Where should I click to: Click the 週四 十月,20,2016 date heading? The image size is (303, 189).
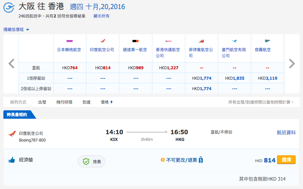pyautogui.click(x=98, y=7)
